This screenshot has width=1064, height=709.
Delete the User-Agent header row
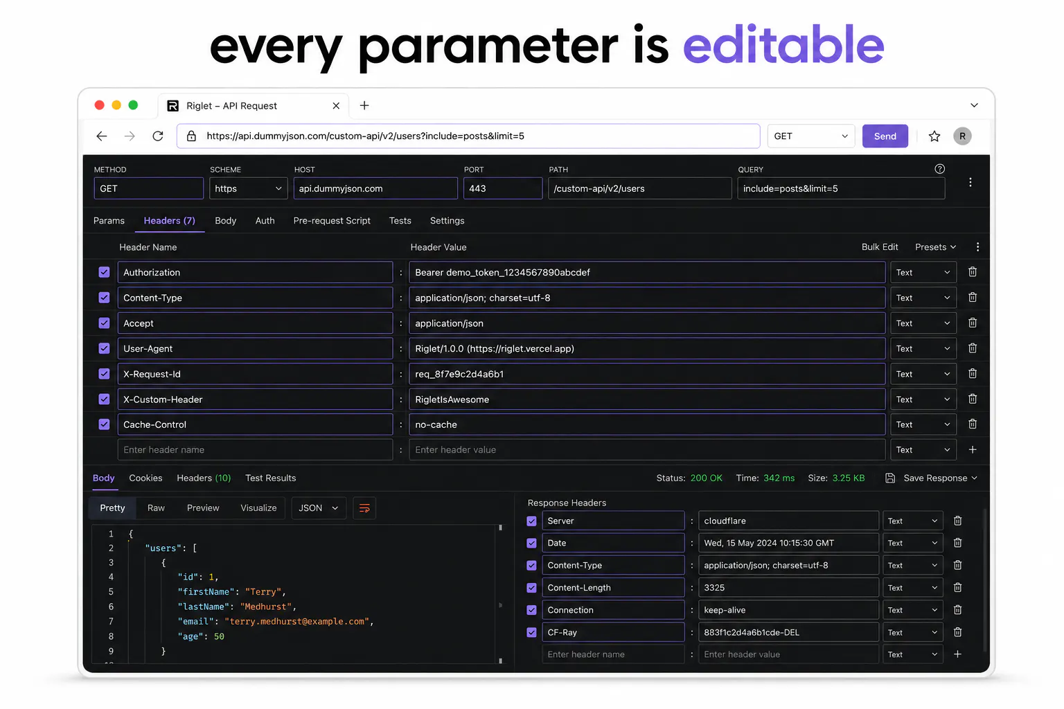(973, 348)
